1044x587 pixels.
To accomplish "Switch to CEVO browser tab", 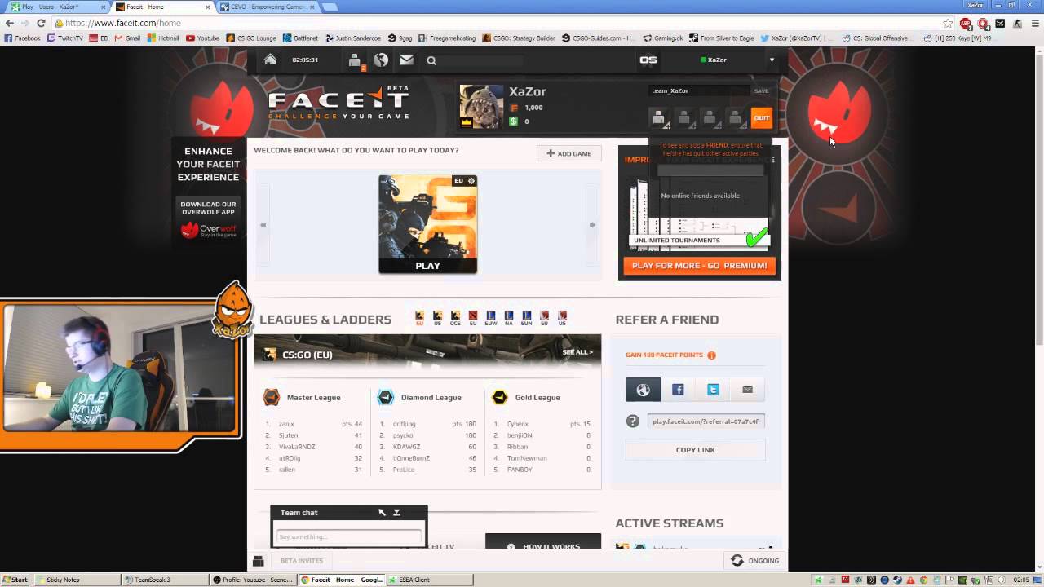I will (x=265, y=7).
